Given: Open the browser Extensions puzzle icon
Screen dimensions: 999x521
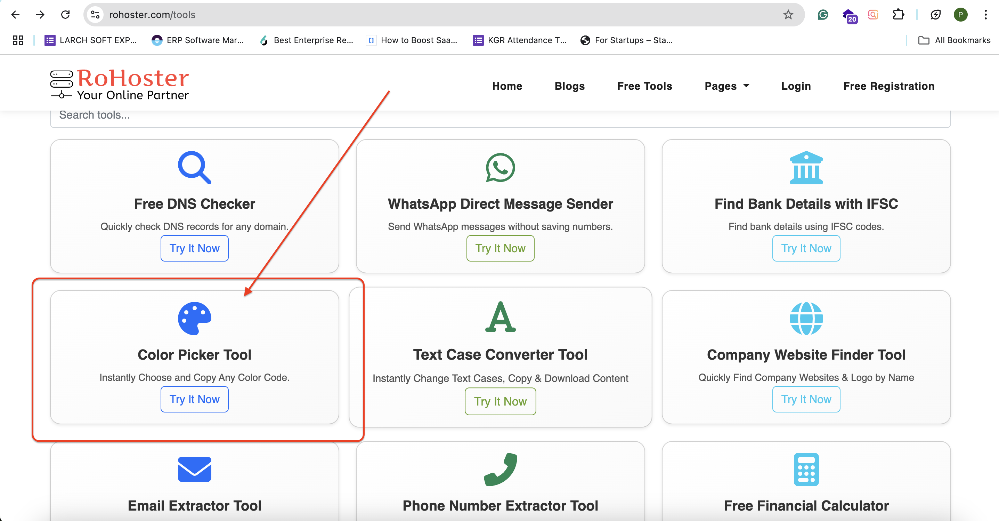Looking at the screenshot, I should [x=898, y=15].
